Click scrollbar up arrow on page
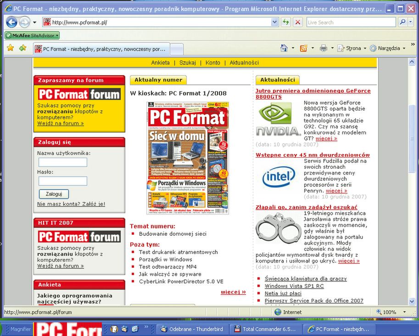 coord(412,62)
